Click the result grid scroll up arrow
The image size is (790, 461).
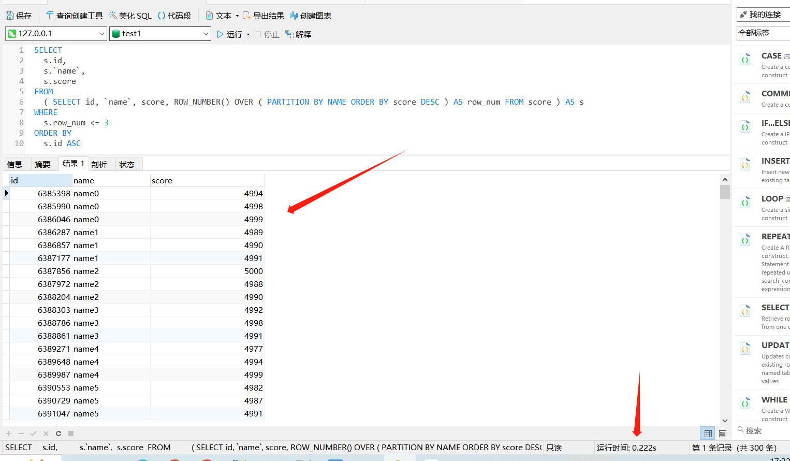pos(725,179)
